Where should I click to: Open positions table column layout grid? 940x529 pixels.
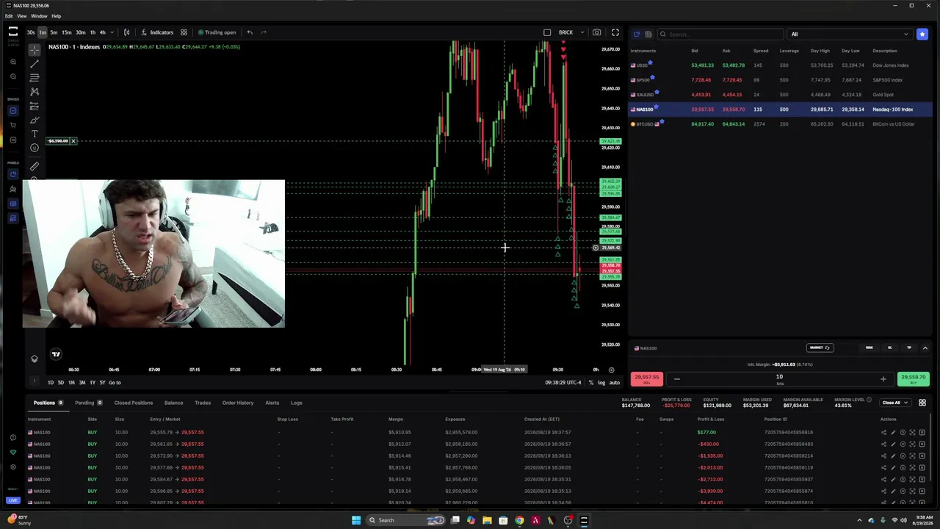coord(922,403)
